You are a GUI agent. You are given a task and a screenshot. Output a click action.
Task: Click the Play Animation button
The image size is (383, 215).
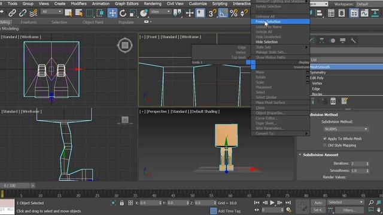(272, 202)
